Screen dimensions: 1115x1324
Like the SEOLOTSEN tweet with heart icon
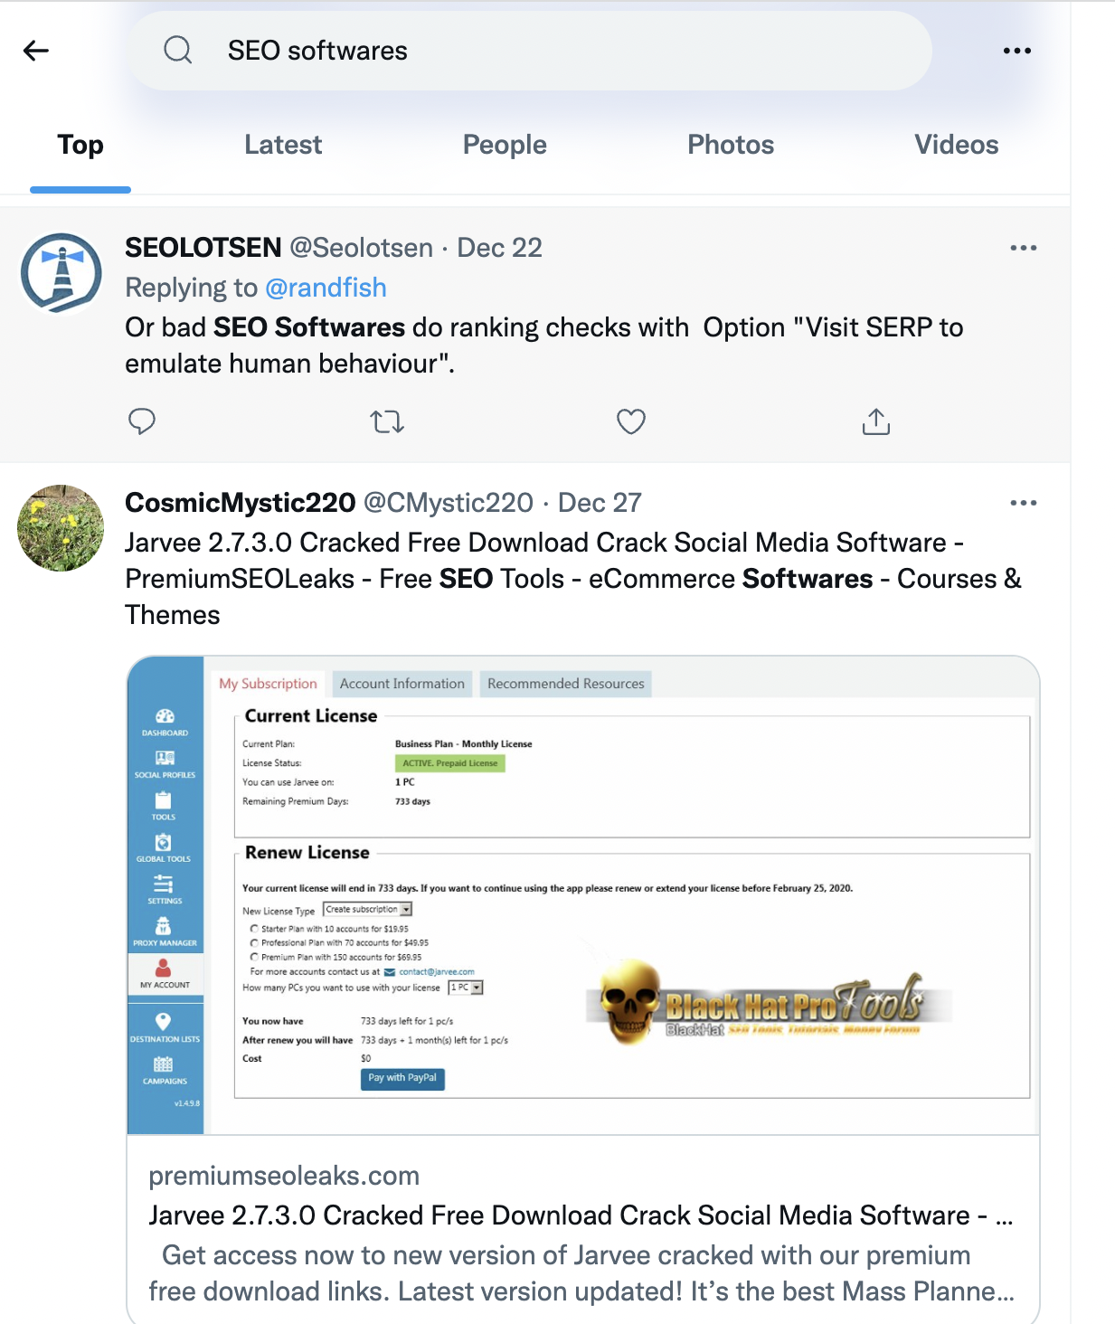pyautogui.click(x=631, y=421)
